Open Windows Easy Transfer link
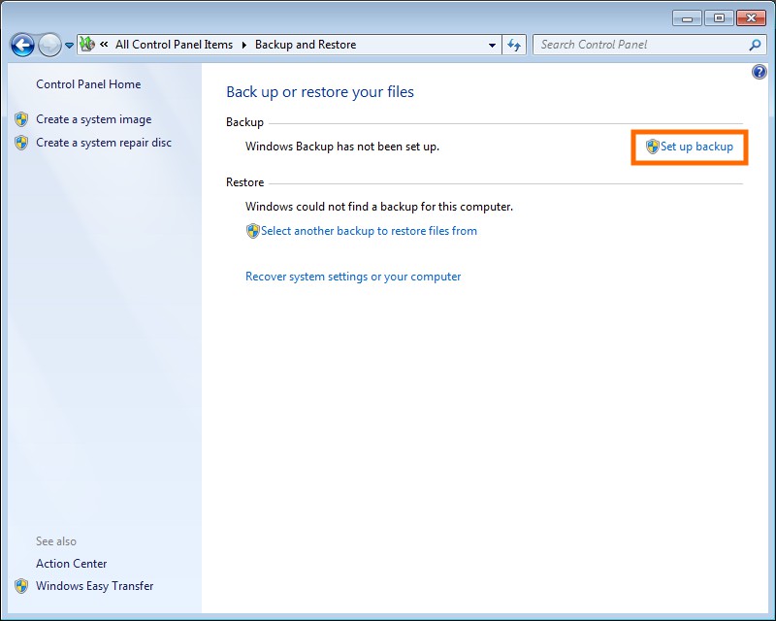Viewport: 776px width, 621px height. coord(94,586)
